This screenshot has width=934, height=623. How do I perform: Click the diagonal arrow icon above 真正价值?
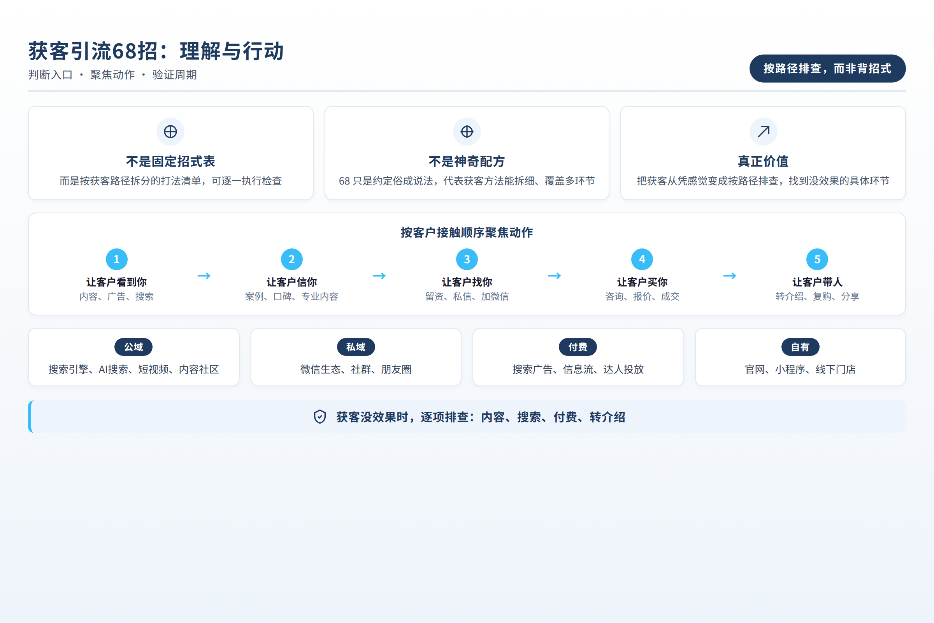[x=763, y=132]
